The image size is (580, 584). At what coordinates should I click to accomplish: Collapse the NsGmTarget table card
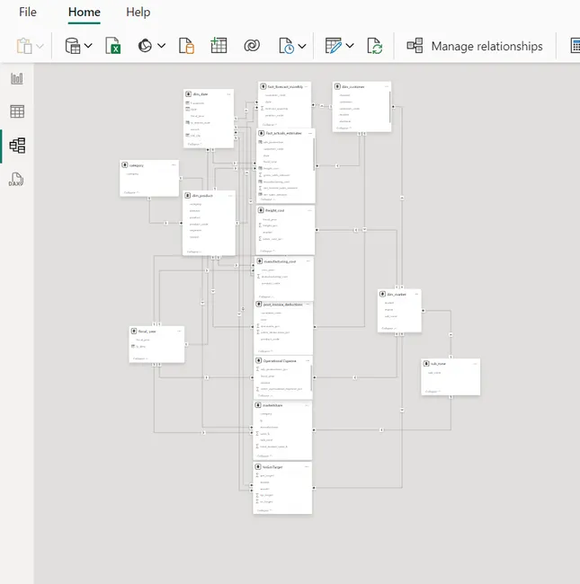[x=264, y=510]
